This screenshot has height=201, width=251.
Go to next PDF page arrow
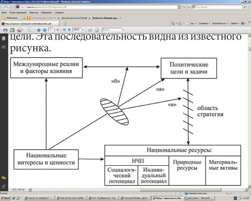[x=44, y=30]
